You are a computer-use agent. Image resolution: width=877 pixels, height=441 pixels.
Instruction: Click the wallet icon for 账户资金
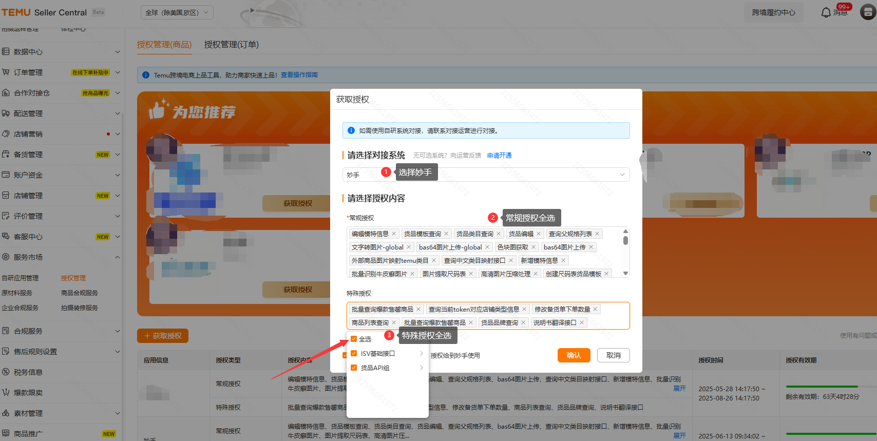[x=6, y=175]
